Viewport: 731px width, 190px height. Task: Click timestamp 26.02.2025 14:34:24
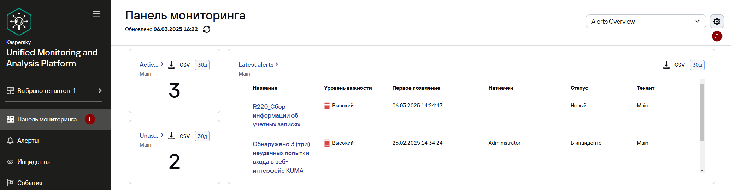[x=417, y=143]
